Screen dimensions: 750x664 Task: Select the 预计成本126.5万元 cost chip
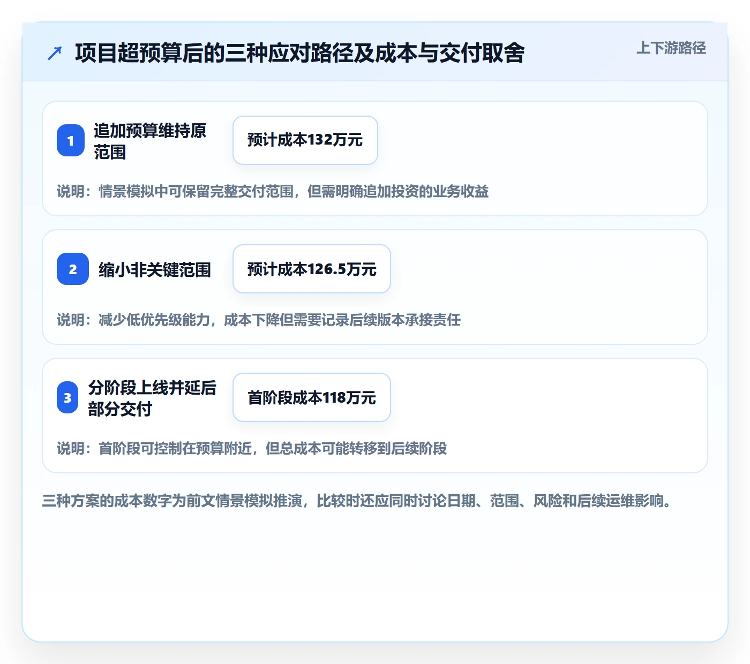pyautogui.click(x=312, y=269)
